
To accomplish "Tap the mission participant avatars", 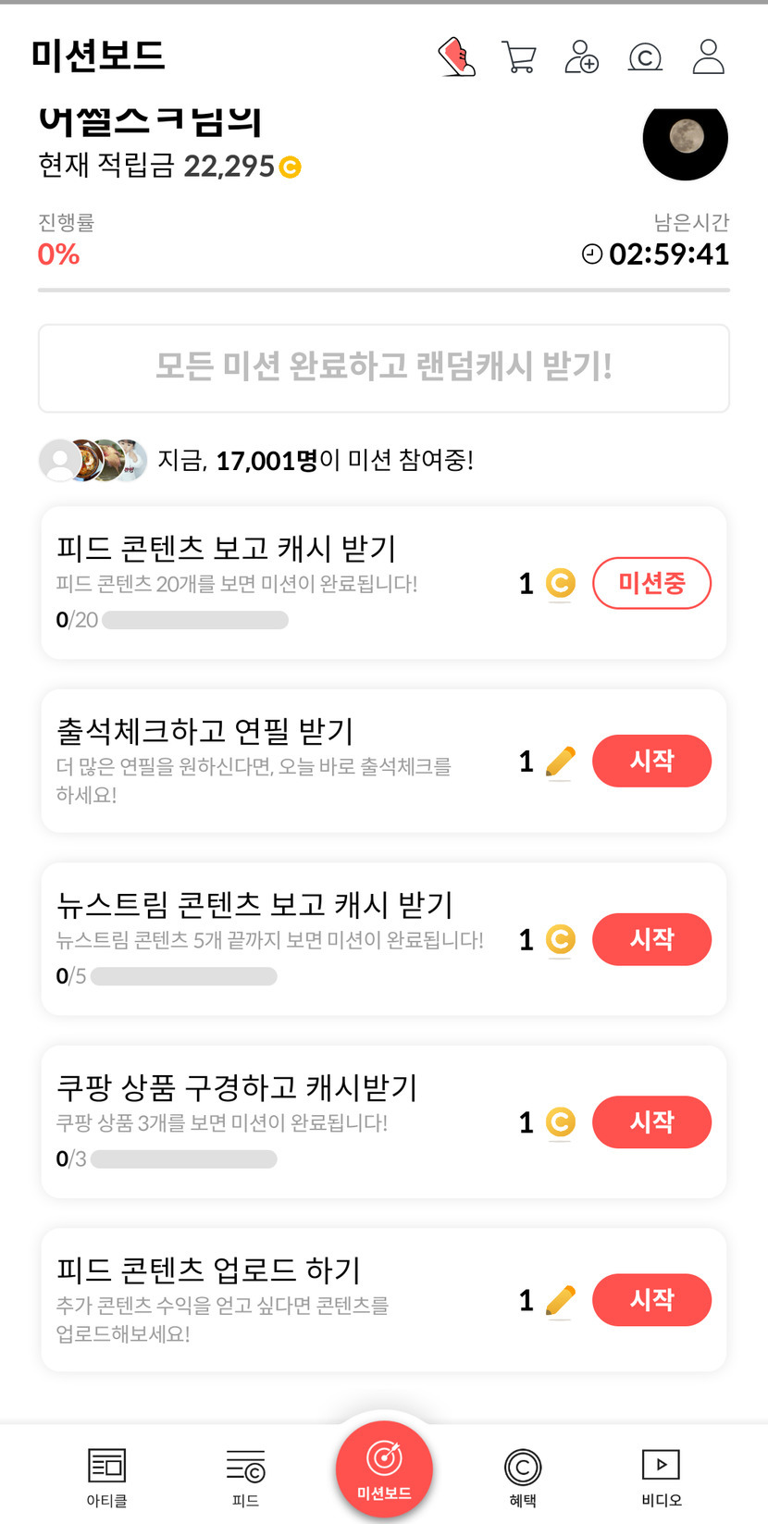I will coord(93,460).
